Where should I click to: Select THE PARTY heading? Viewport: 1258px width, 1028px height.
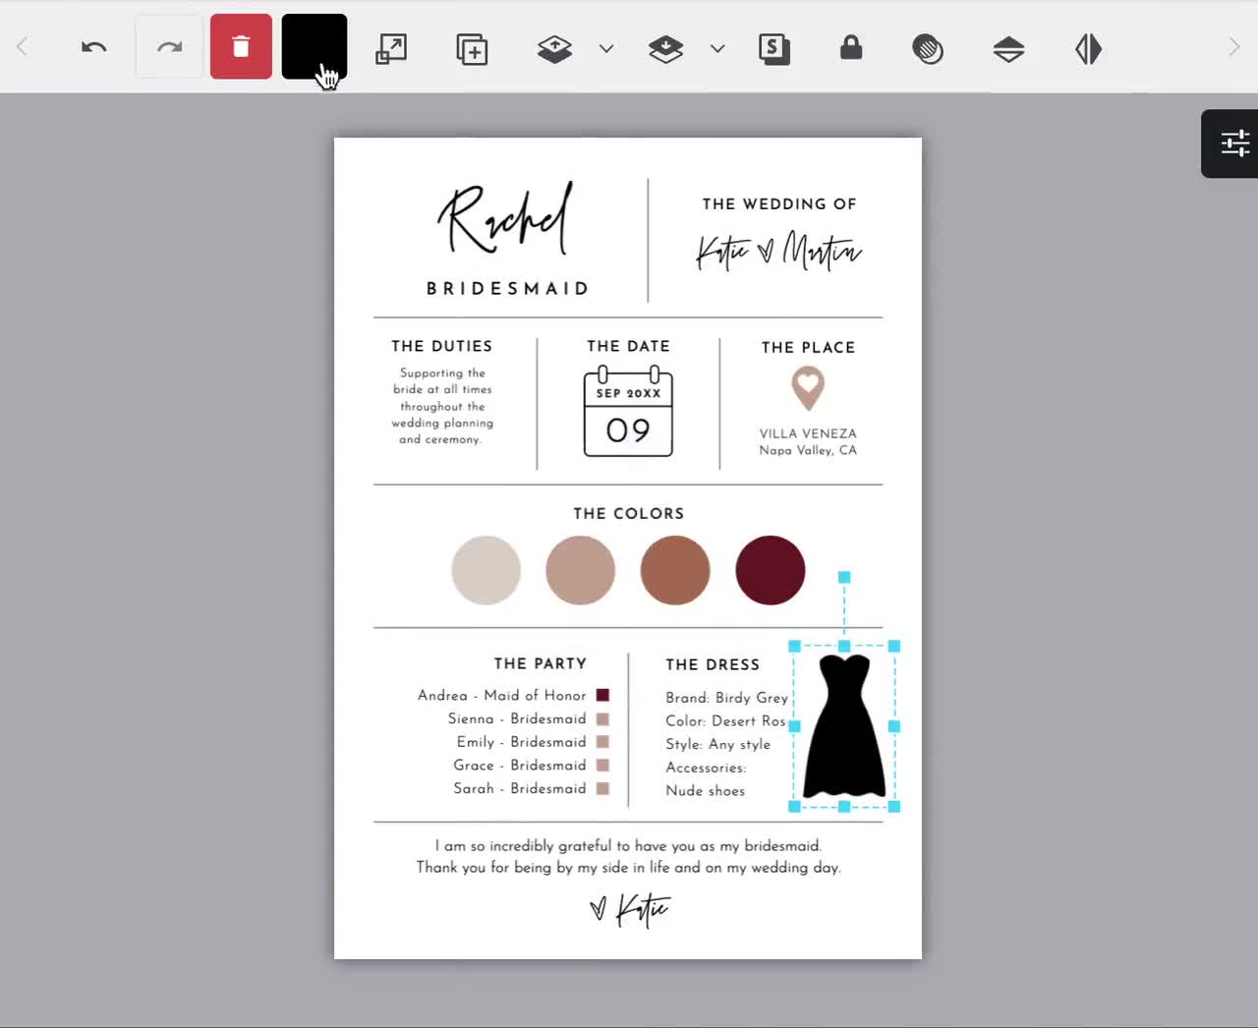[540, 663]
